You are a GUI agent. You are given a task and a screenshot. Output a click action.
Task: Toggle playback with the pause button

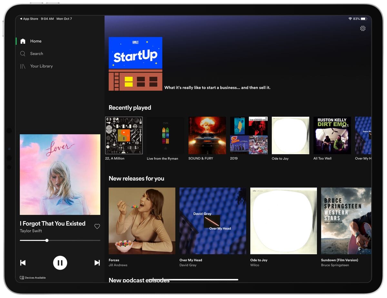click(60, 263)
